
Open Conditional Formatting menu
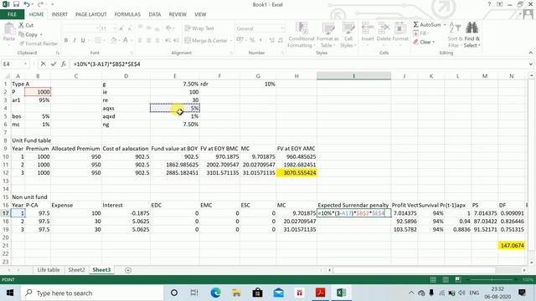pyautogui.click(x=301, y=35)
